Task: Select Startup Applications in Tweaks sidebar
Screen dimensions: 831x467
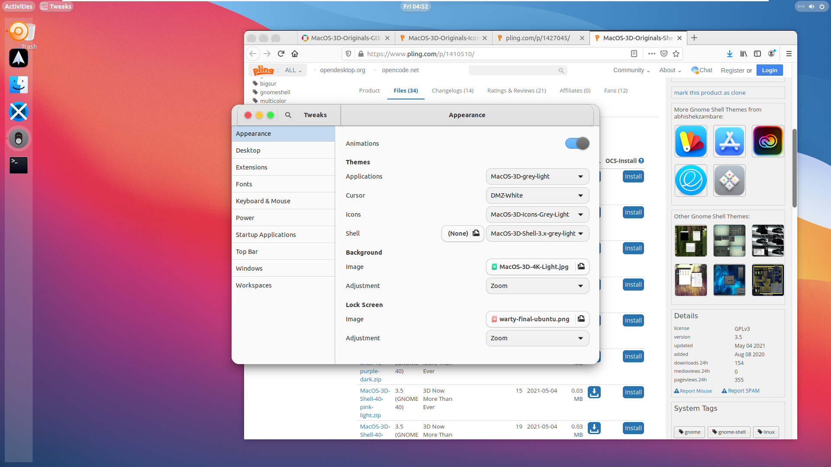Action: 283,235
